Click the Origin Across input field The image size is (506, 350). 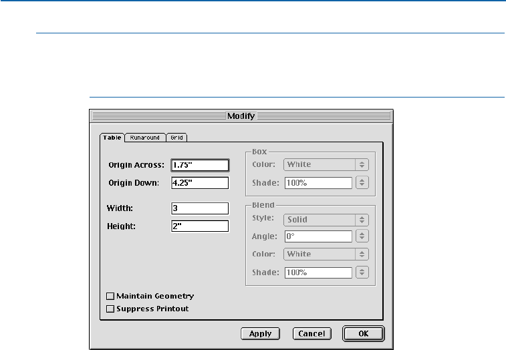200,165
